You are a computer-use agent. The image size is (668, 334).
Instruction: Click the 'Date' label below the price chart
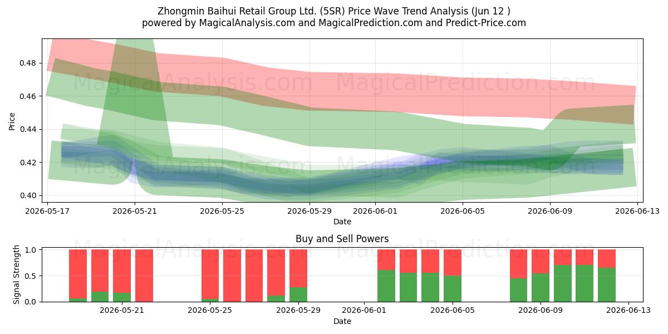click(x=342, y=222)
